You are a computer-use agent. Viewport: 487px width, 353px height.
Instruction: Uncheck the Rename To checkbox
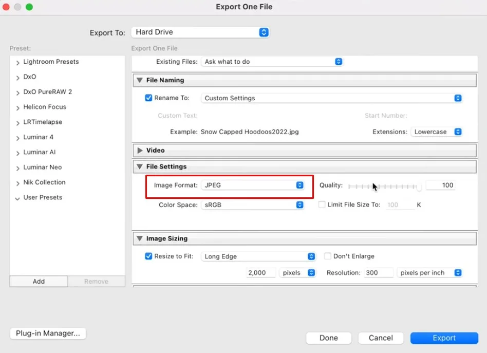point(148,98)
